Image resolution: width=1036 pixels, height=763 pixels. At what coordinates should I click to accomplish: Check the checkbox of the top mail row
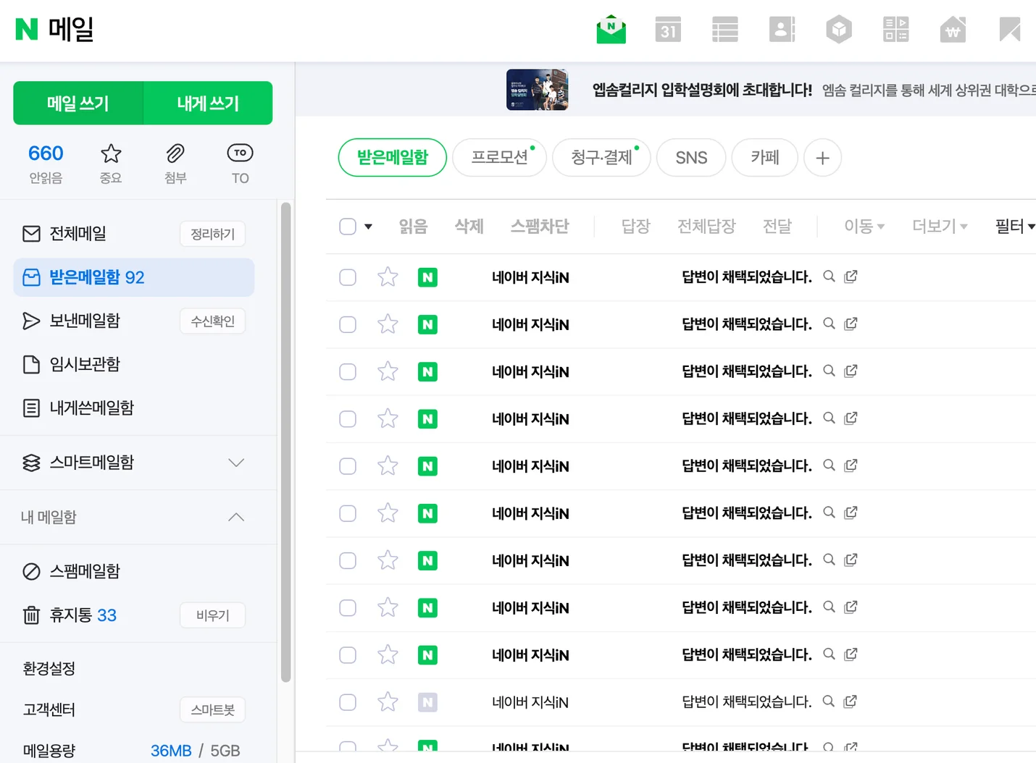coord(348,277)
